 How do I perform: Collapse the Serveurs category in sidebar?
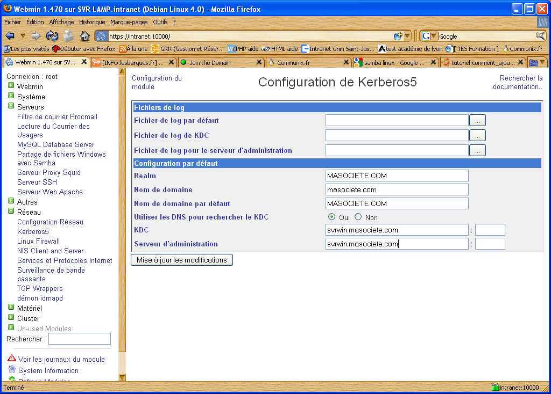click(x=11, y=106)
